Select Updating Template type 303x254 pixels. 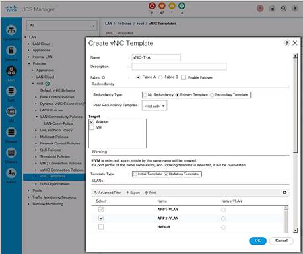[x=166, y=174]
